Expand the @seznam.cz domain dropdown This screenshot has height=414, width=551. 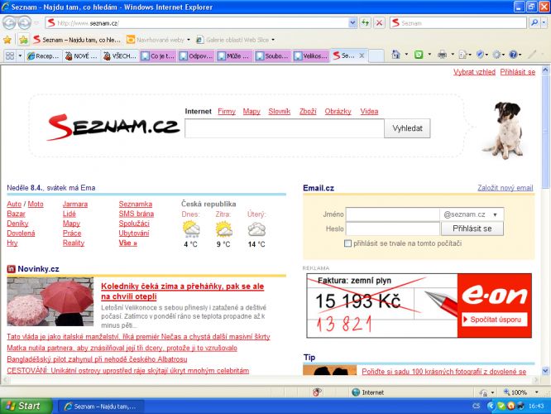(x=495, y=214)
